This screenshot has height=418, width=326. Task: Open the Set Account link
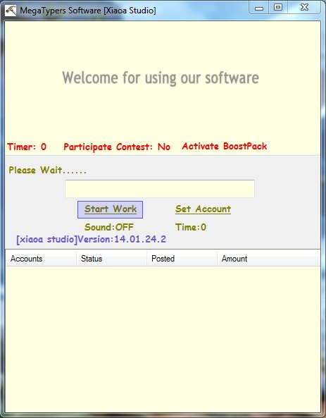[203, 209]
